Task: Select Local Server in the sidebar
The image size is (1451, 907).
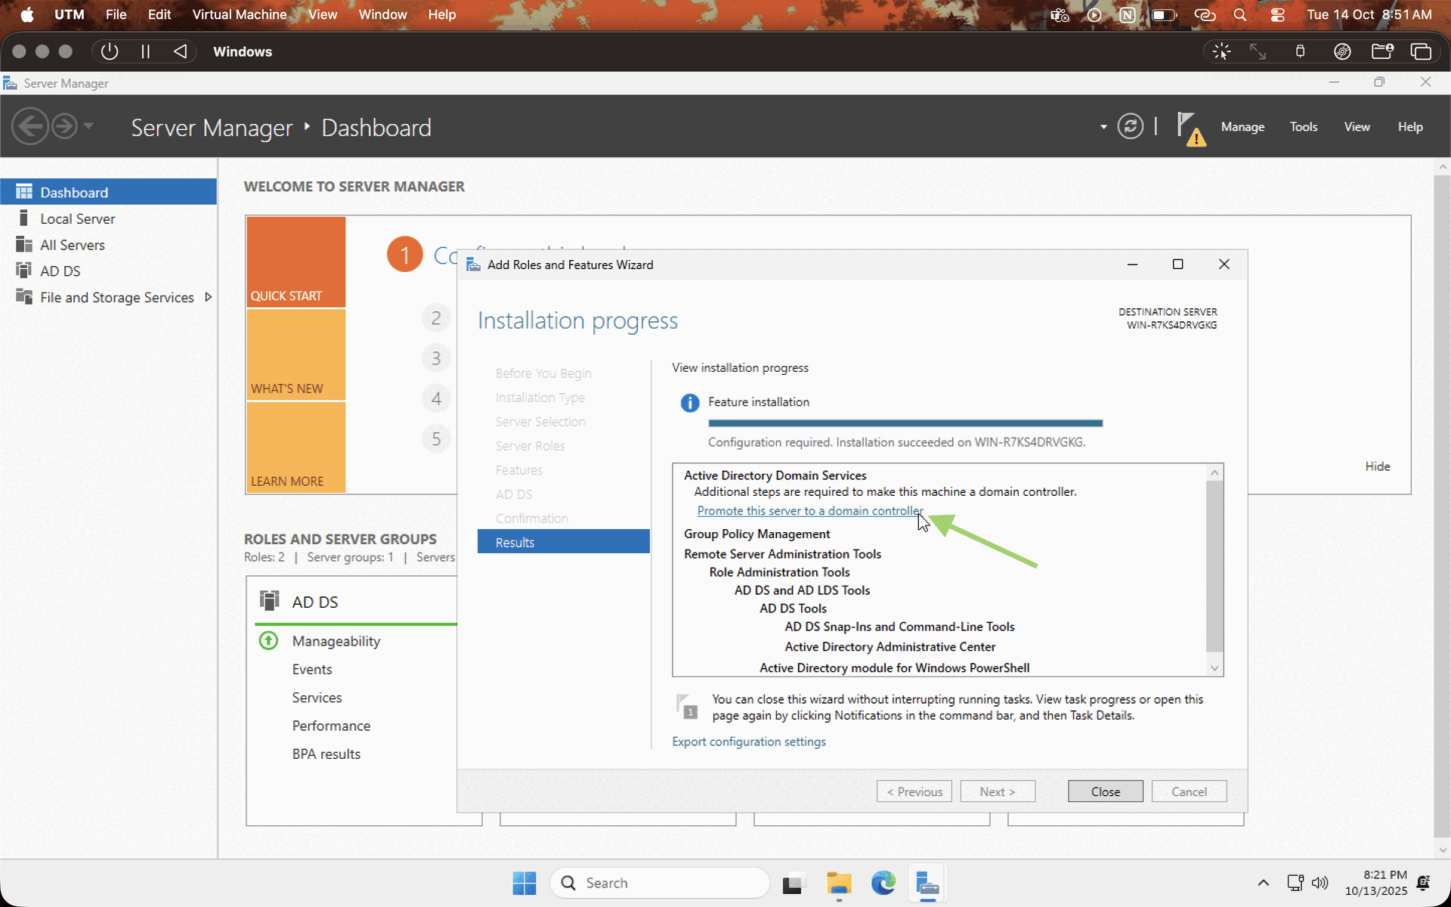Action: [x=77, y=218]
